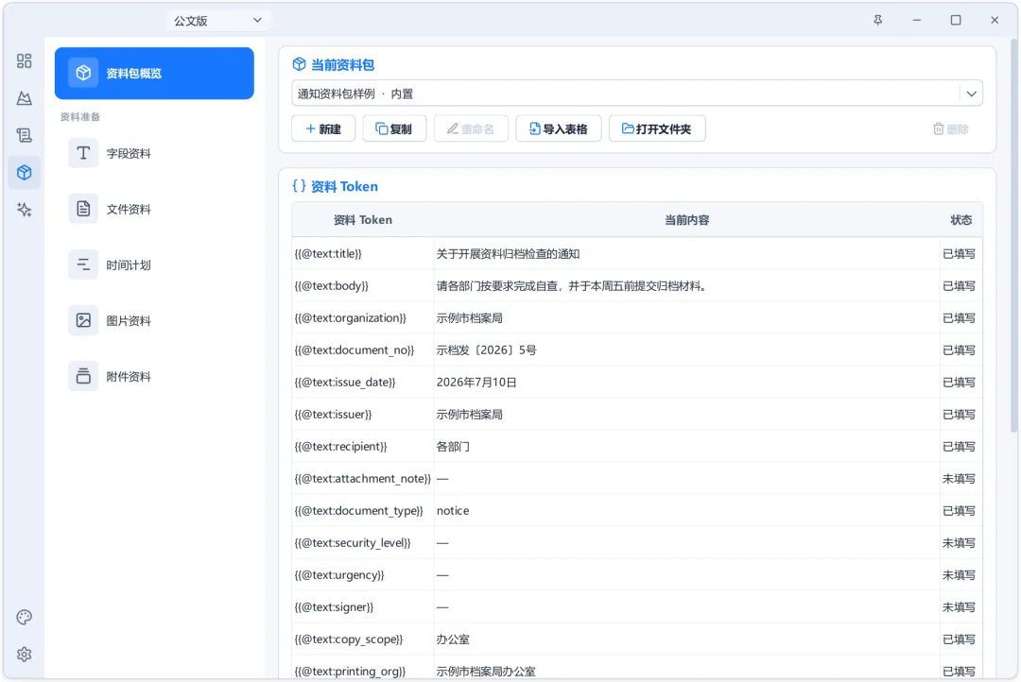Click the 图片资料 image icon
1021x682 pixels.
pos(83,320)
